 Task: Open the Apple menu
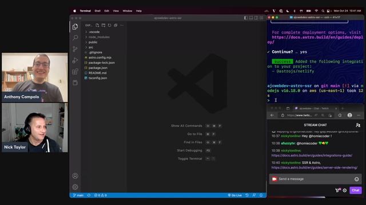pos(75,11)
